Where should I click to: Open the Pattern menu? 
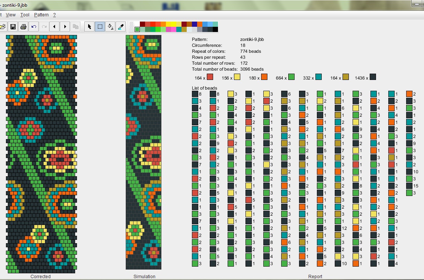41,15
